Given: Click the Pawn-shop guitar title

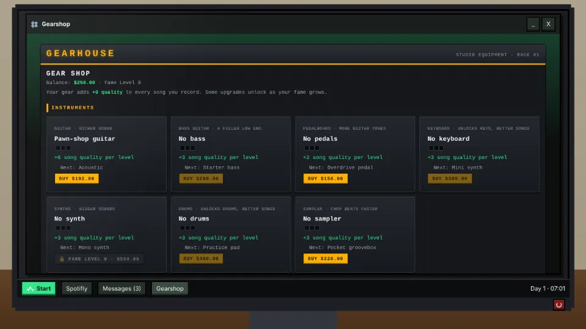Looking at the screenshot, I should coord(84,139).
